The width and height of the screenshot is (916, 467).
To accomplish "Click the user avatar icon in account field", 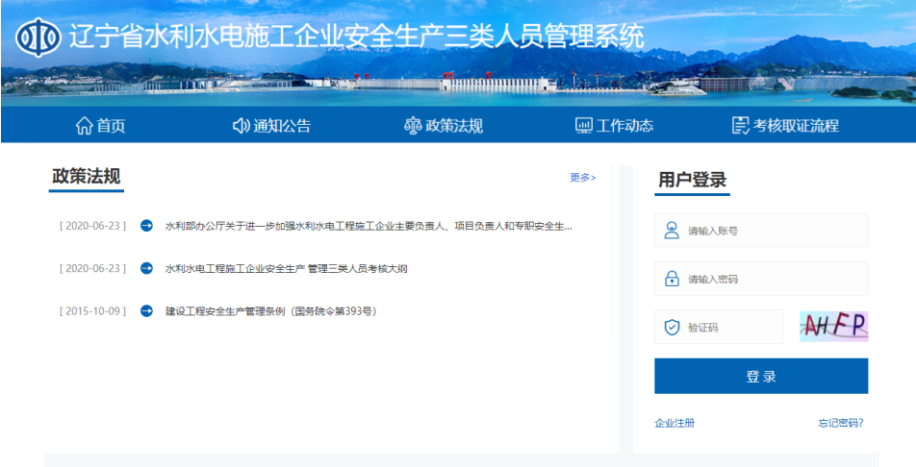I will pos(672,230).
